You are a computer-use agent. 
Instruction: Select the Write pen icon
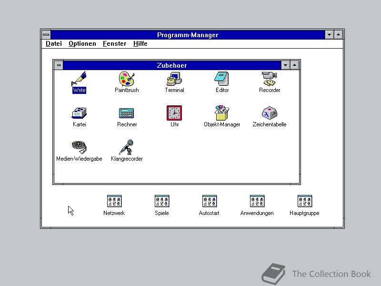point(79,79)
